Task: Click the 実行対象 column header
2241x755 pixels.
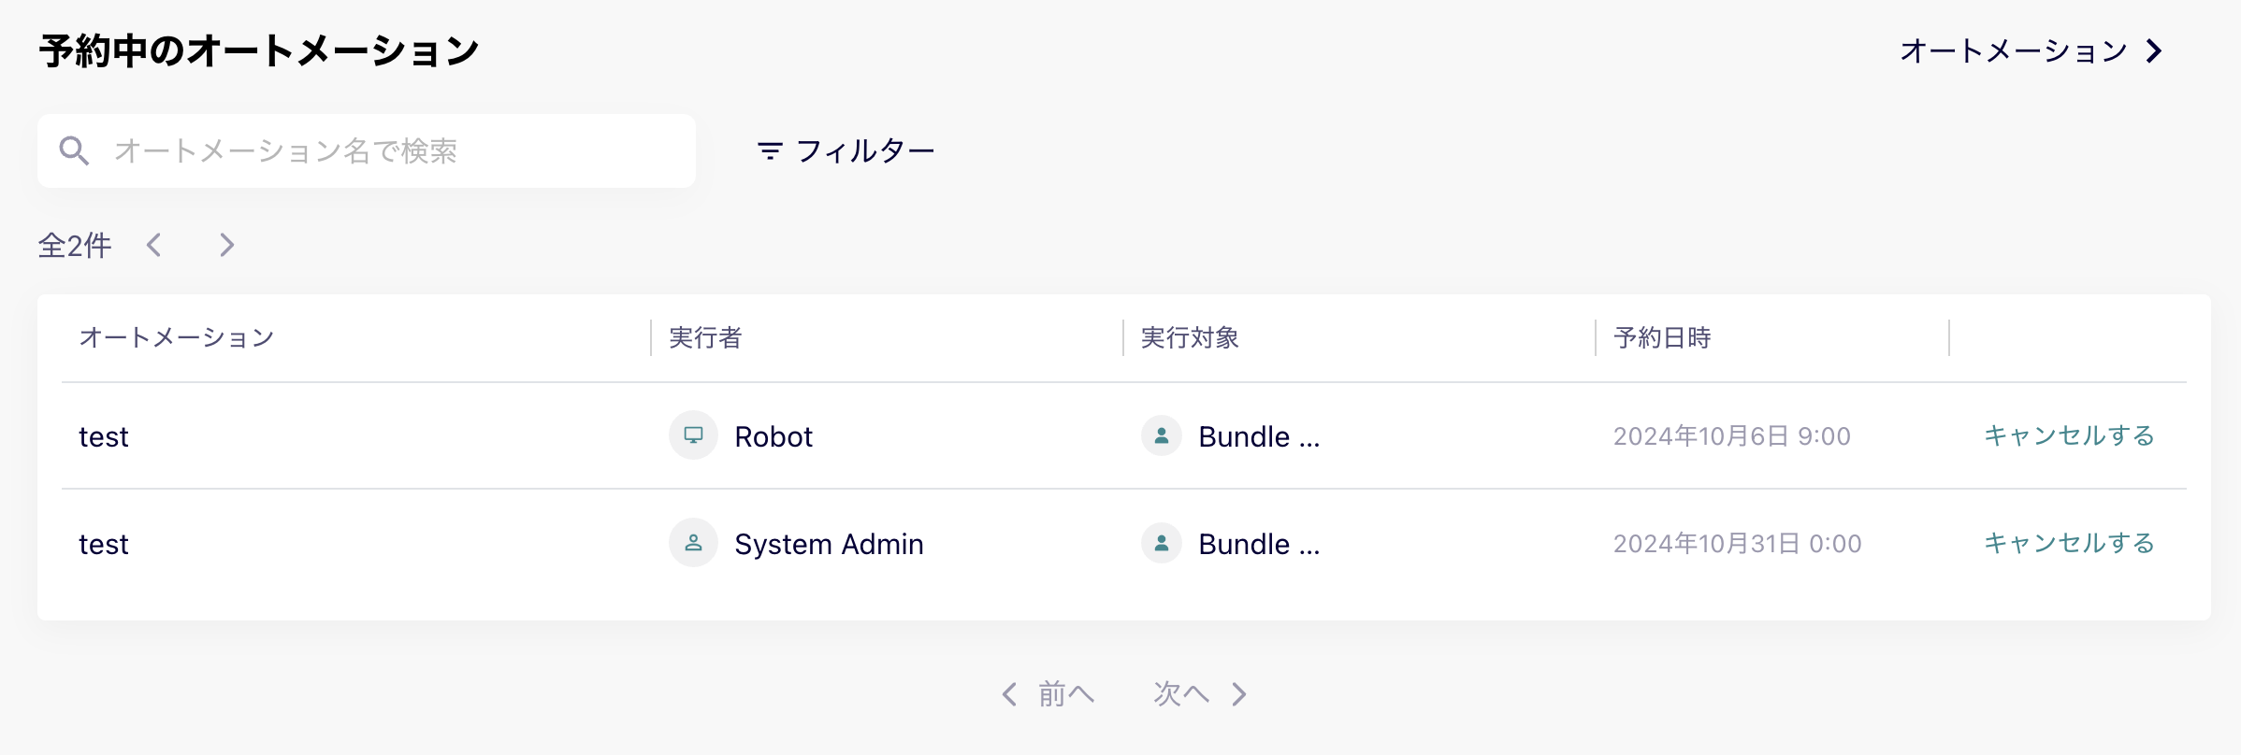Action: 1190,337
